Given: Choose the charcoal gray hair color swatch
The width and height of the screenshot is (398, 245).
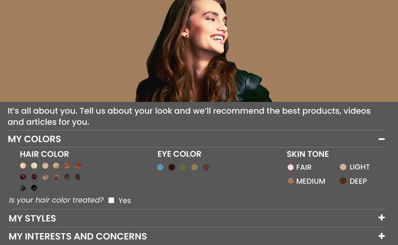Looking at the screenshot, I should coord(23,188).
